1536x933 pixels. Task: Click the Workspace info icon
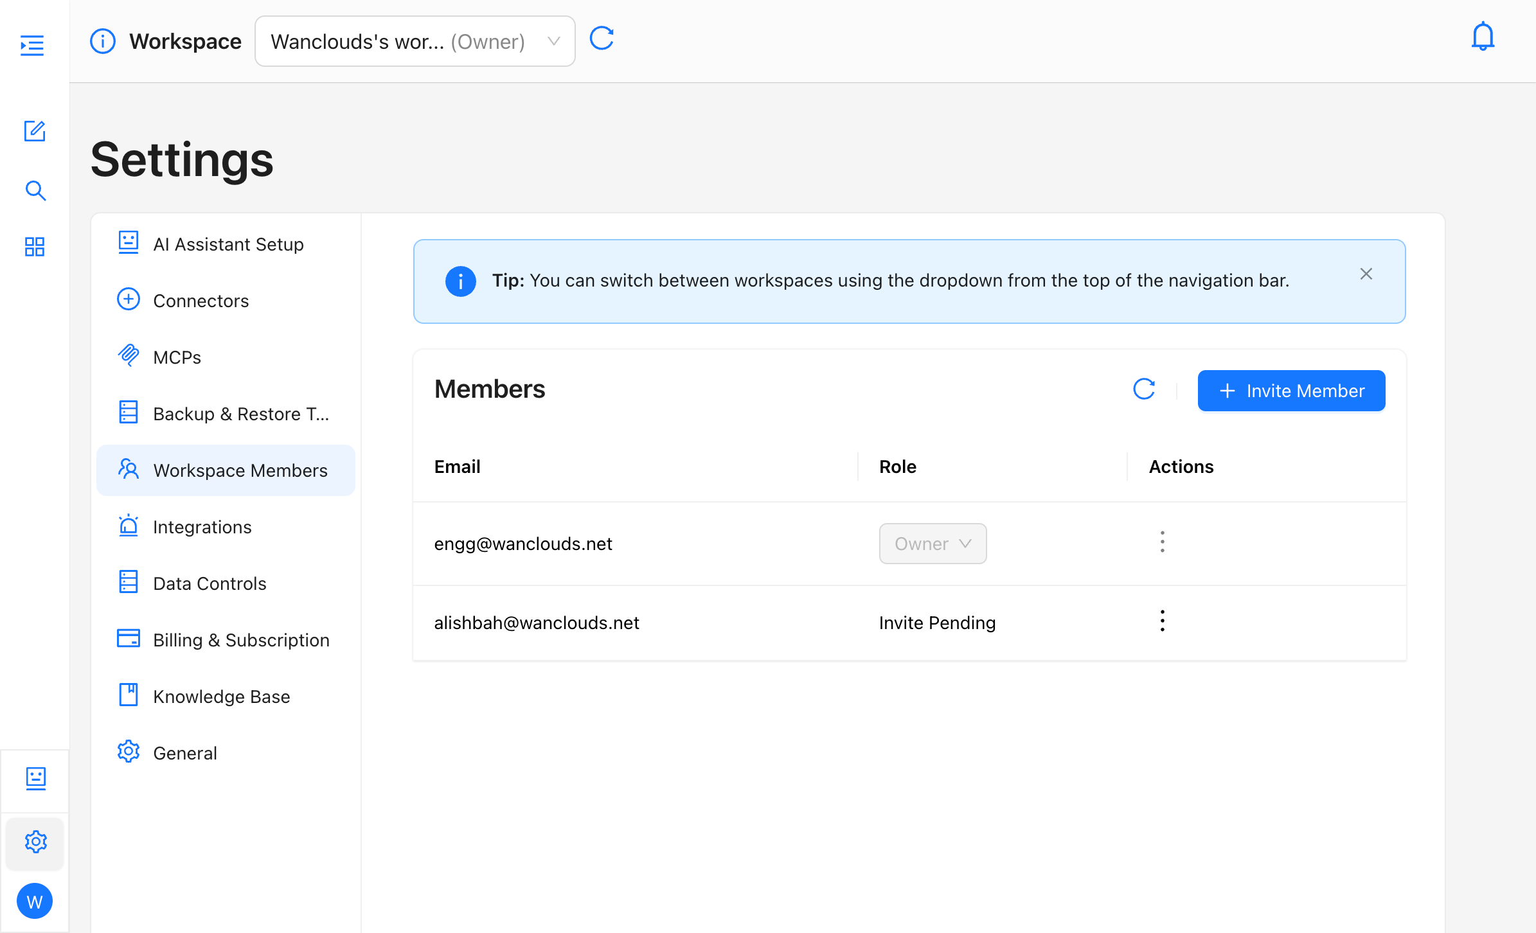tap(103, 41)
